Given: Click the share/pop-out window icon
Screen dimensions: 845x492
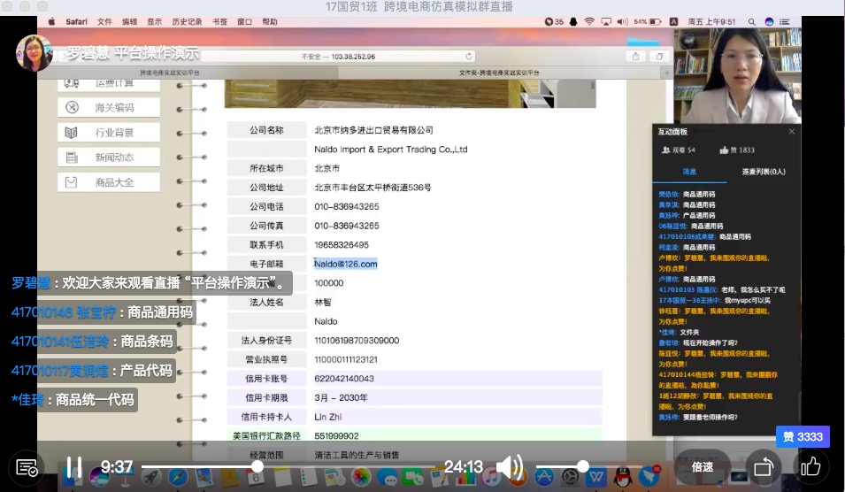Looking at the screenshot, I should tap(762, 467).
